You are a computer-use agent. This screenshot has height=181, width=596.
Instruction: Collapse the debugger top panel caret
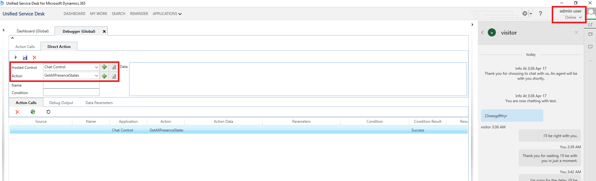pos(12,38)
